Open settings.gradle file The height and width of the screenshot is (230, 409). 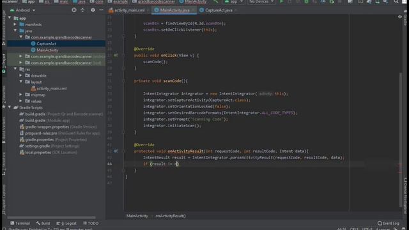pyautogui.click(x=50, y=146)
